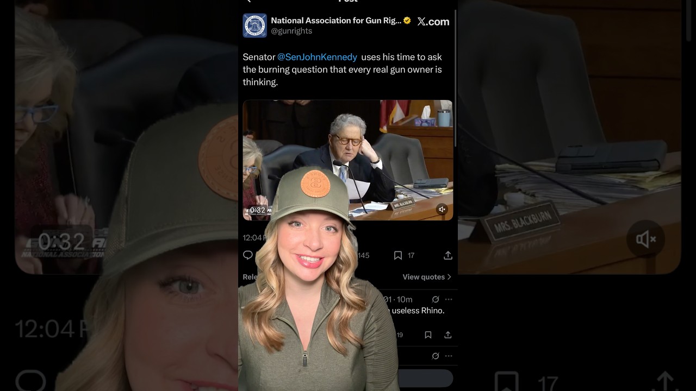Open the @SenJohnKennedy mention link
The image size is (696, 391).
pyautogui.click(x=317, y=57)
